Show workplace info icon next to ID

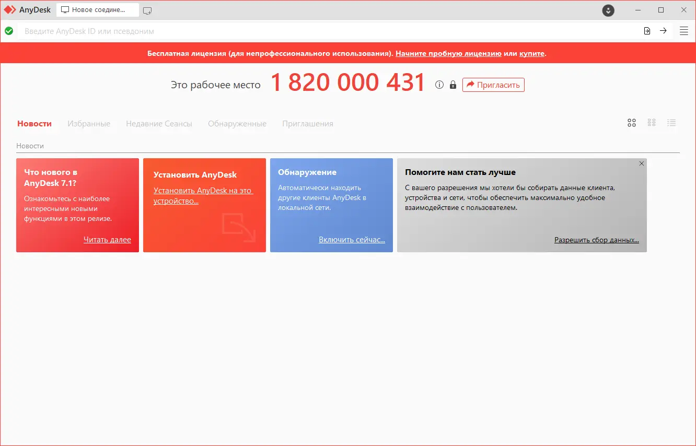[439, 85]
